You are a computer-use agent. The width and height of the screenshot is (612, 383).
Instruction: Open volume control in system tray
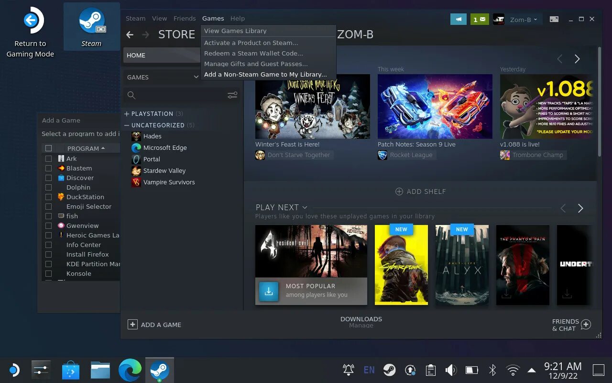click(x=450, y=370)
